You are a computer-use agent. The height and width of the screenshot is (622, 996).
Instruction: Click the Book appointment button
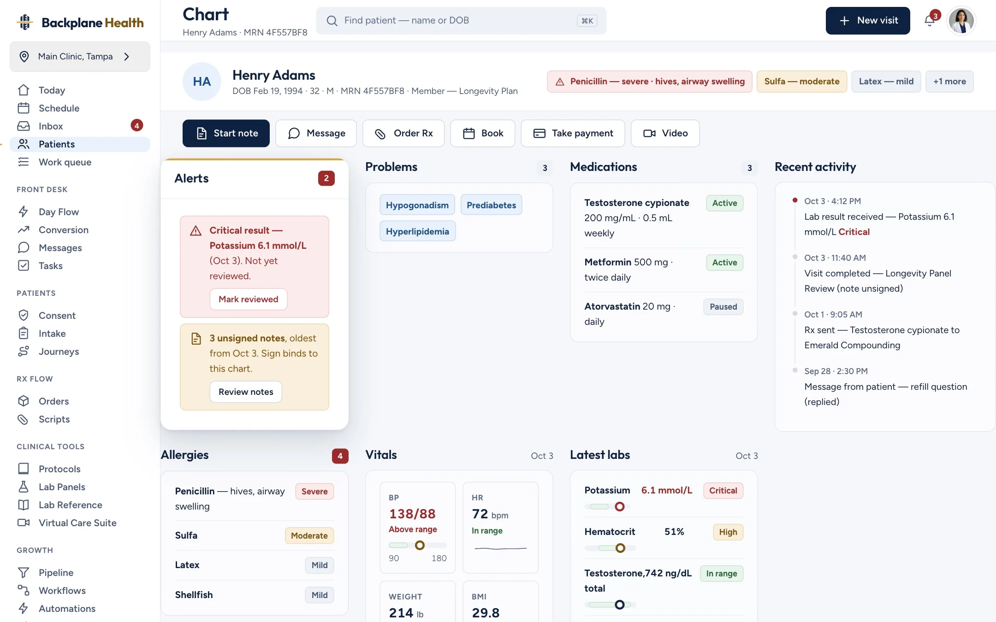tap(483, 133)
